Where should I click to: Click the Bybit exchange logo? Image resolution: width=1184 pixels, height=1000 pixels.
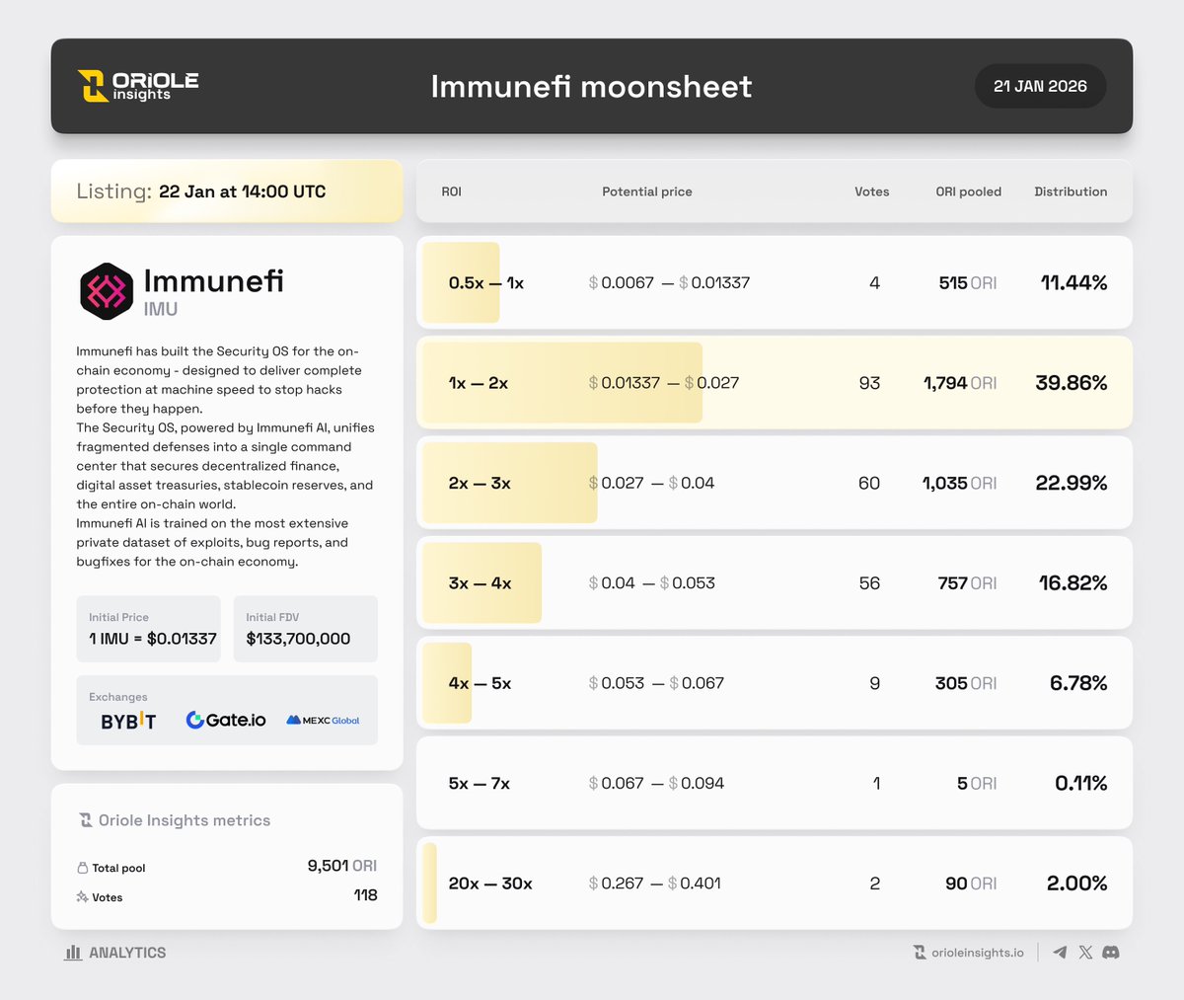coord(128,721)
